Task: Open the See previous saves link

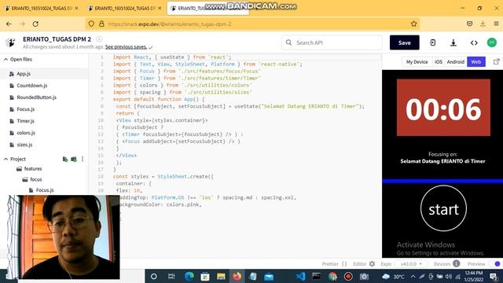Action: point(126,47)
